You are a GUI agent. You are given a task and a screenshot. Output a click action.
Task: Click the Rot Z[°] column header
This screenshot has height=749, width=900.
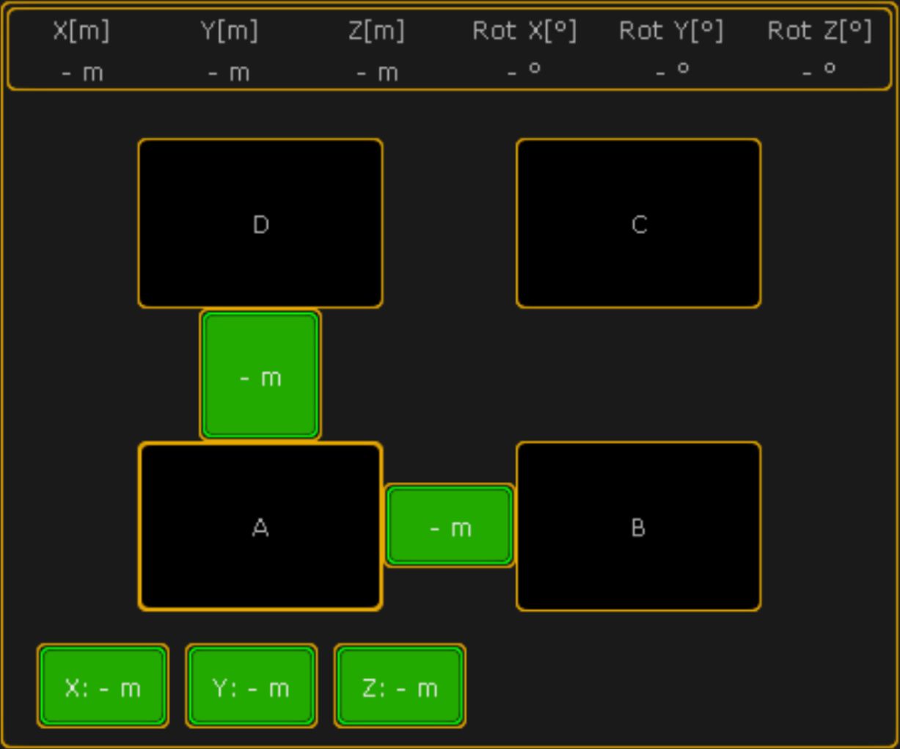(x=819, y=31)
